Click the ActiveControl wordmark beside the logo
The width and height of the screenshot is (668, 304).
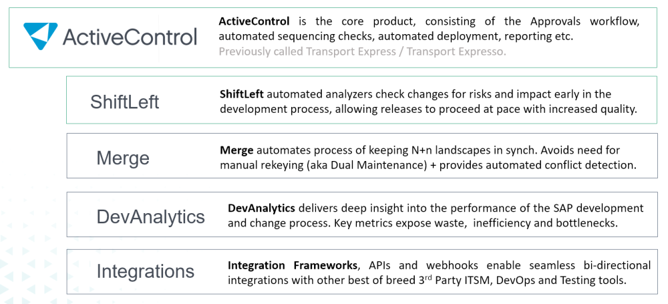click(130, 36)
